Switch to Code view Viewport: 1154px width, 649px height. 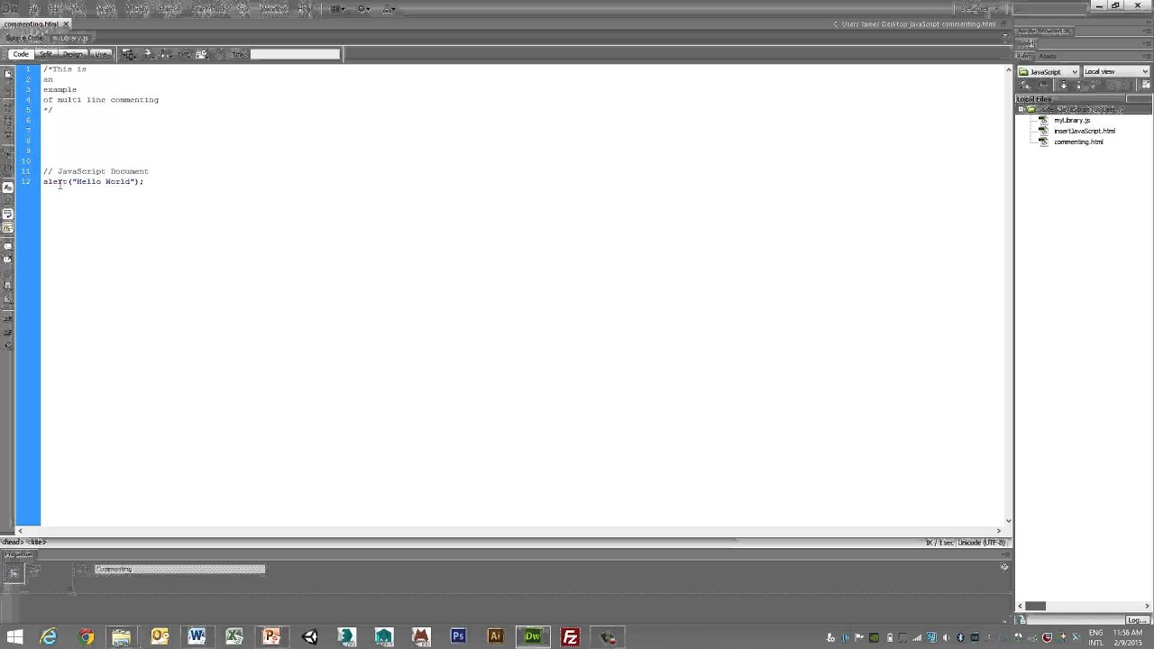point(21,54)
